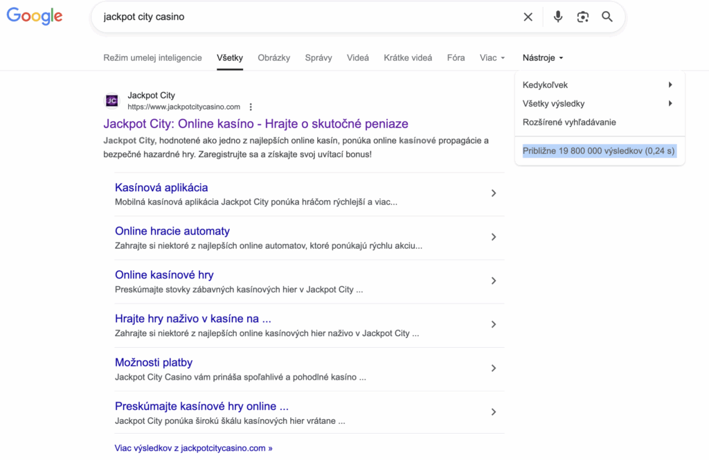Open the Jackpot City: Online kasíno result

click(x=255, y=124)
